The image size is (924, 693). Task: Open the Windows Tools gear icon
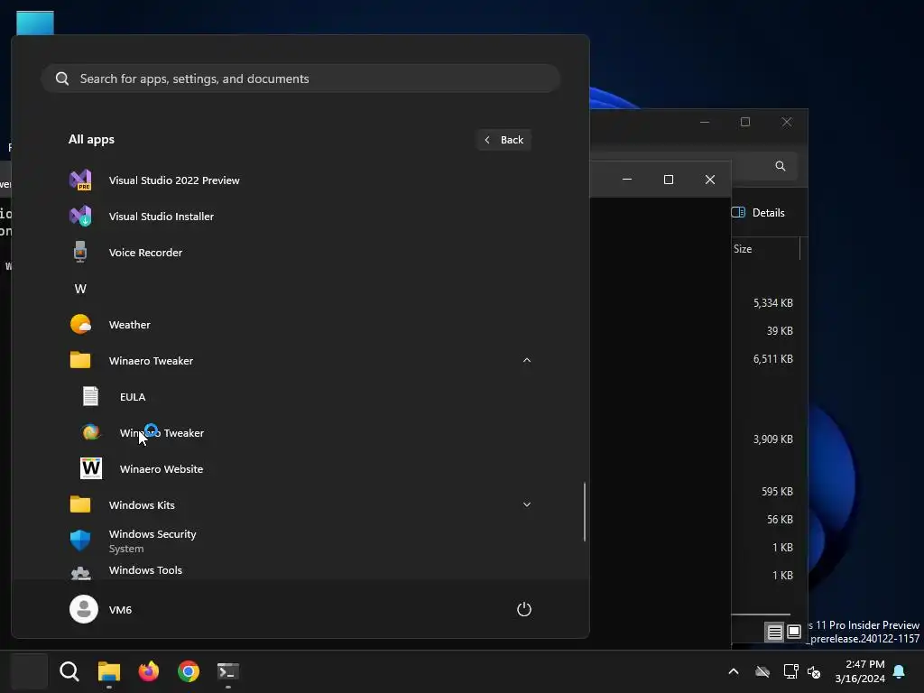pyautogui.click(x=80, y=573)
